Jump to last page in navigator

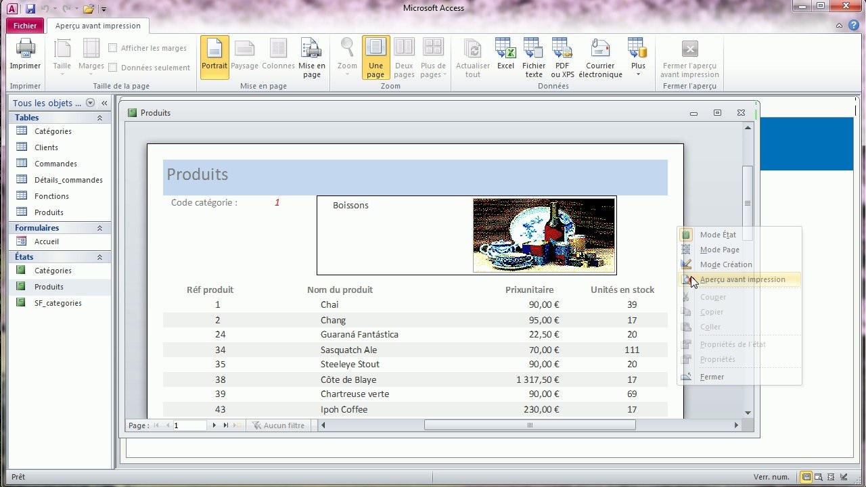pyautogui.click(x=226, y=425)
